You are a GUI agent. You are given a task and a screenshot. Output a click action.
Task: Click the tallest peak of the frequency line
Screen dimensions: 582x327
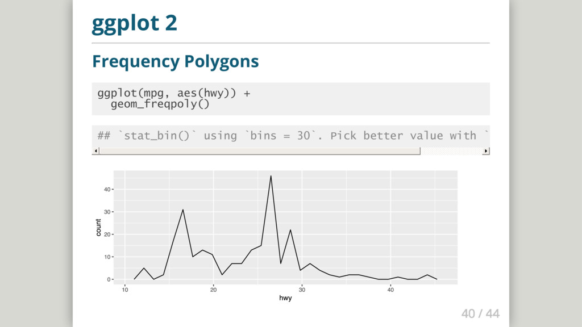pos(271,176)
